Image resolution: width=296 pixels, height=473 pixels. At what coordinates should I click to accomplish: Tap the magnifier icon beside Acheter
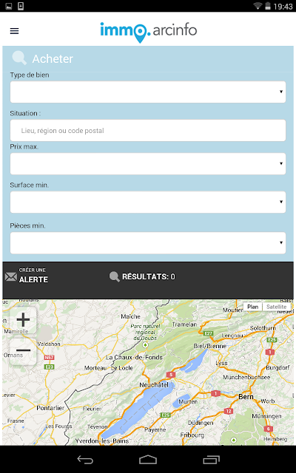[19, 58]
